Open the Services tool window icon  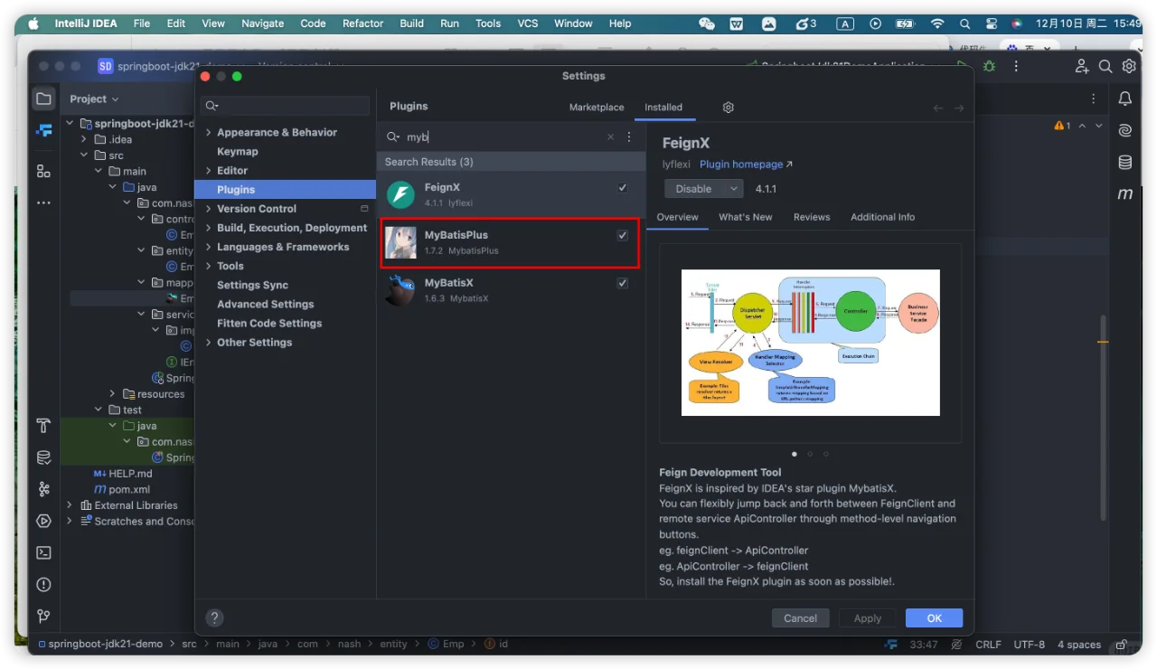point(43,521)
